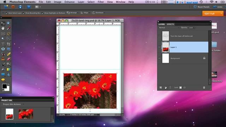The width and height of the screenshot is (226, 127).
Task: Toggle the Auto Select Layer checkbox
Action: point(7,13)
